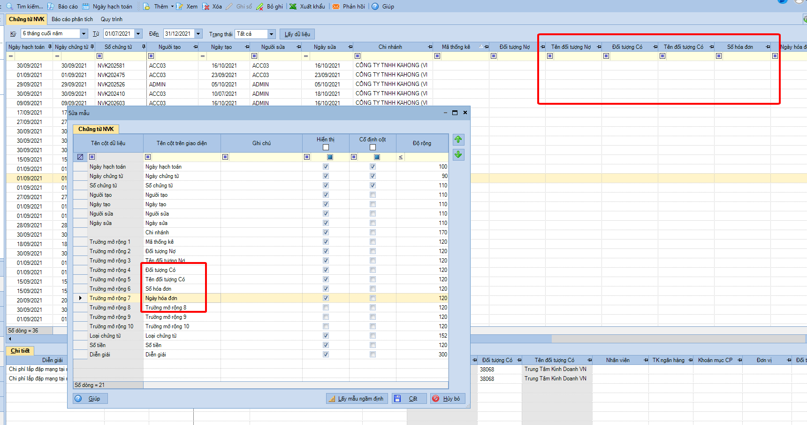Open the Quy trình tab
The width and height of the screenshot is (807, 425).
coord(112,19)
